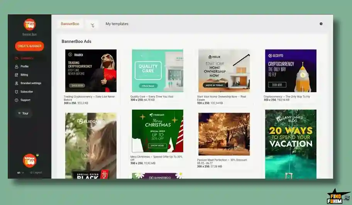352x205 pixels.
Task: Click the Branded settings badge icon
Action: coord(16,83)
